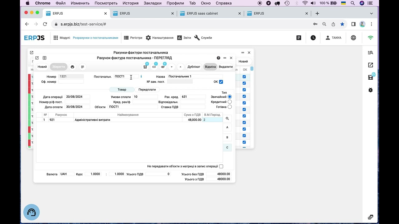The height and width of the screenshot is (224, 399).
Task: Open help for the invoice dialog
Action: [x=219, y=58]
